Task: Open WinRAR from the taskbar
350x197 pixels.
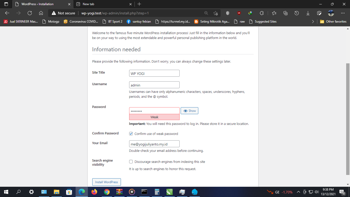Action: 119,192
